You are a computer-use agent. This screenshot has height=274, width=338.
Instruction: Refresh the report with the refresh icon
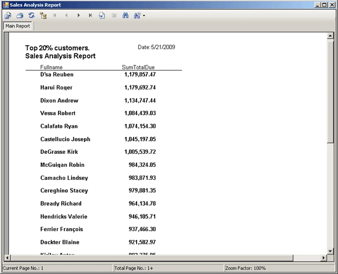31,15
